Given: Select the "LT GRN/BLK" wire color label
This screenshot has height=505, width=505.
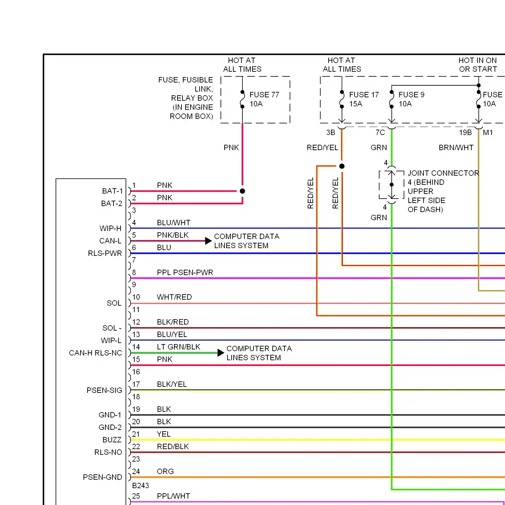Looking at the screenshot, I should pyautogui.click(x=178, y=347).
